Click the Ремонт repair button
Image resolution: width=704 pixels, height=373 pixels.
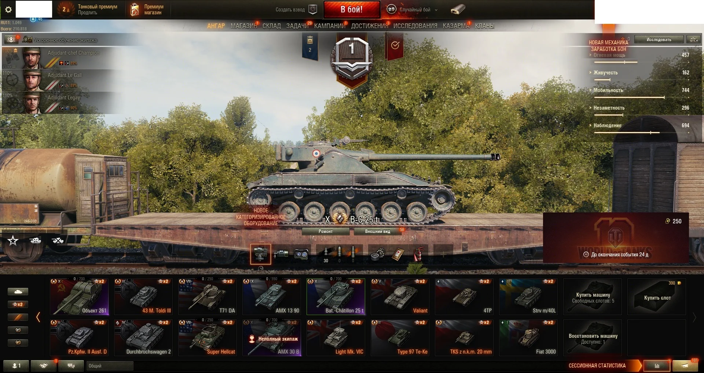pos(326,231)
